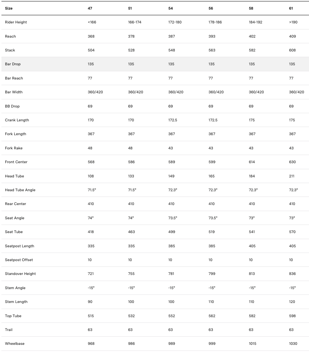Select the Wheelbase value 1030
309x353 pixels.
(293, 344)
